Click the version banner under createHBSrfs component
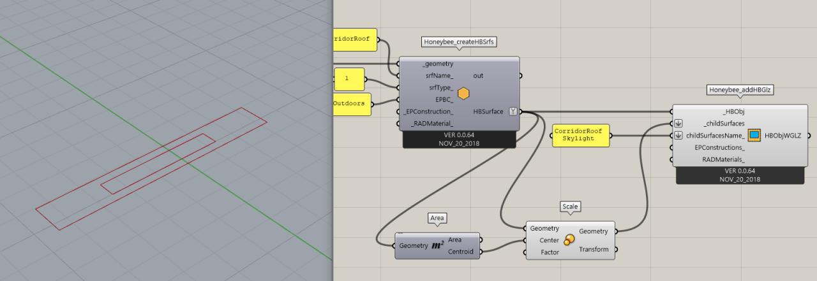The height and width of the screenshot is (281, 817). click(459, 139)
